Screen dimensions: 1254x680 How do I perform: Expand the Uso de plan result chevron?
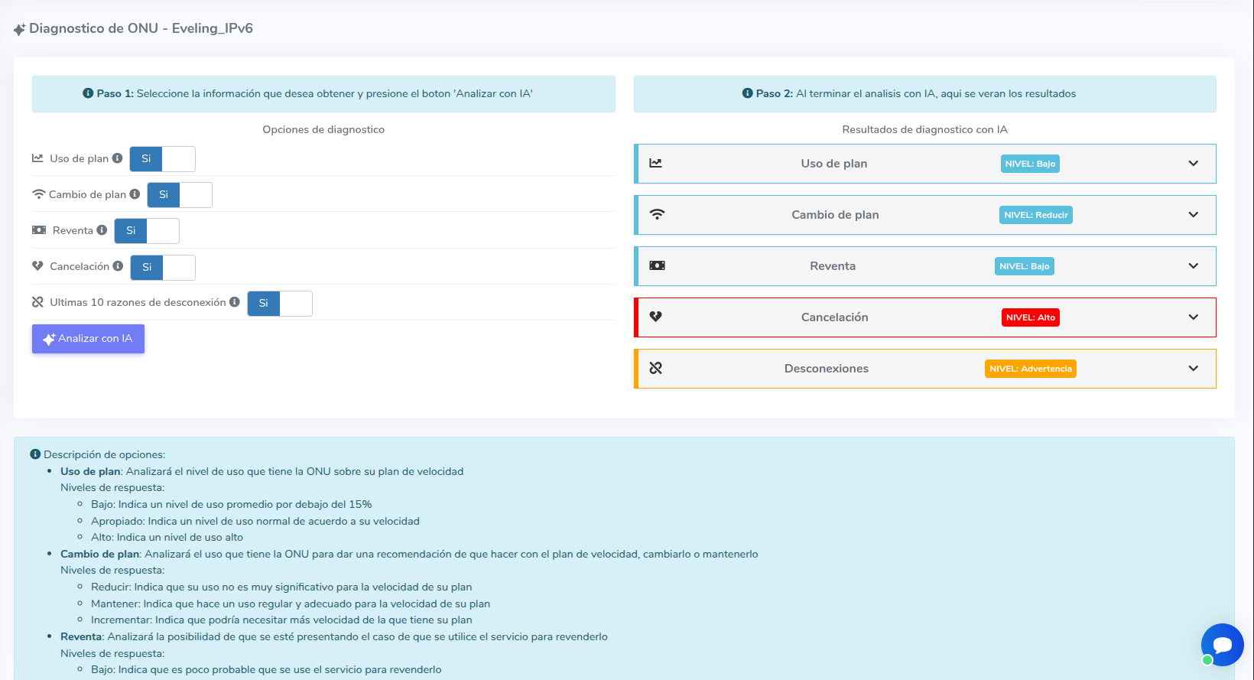(1193, 164)
